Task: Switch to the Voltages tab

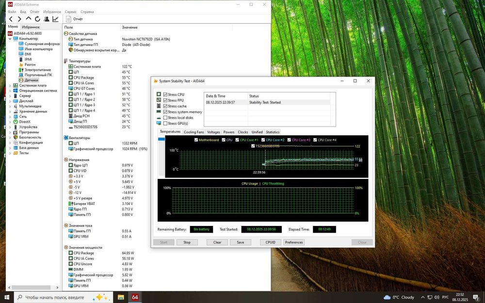Action: pyautogui.click(x=213, y=132)
